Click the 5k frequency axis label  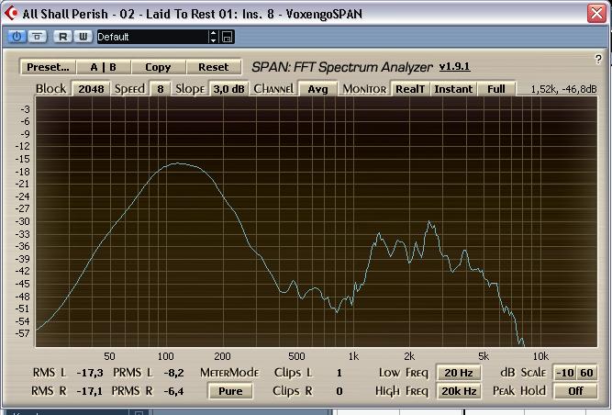484,356
